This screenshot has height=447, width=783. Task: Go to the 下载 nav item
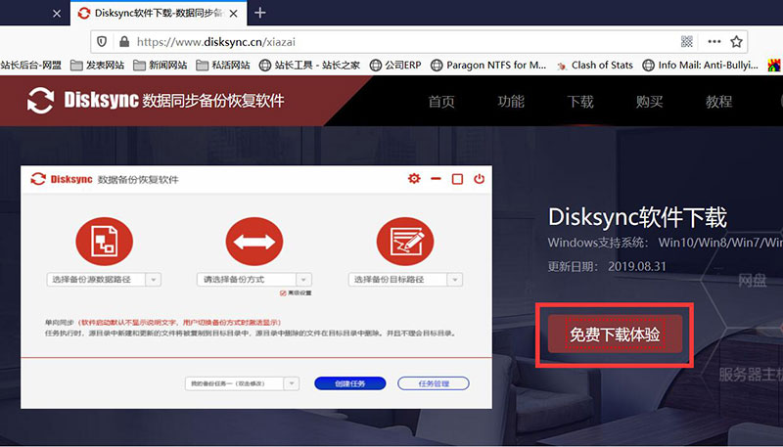click(580, 102)
